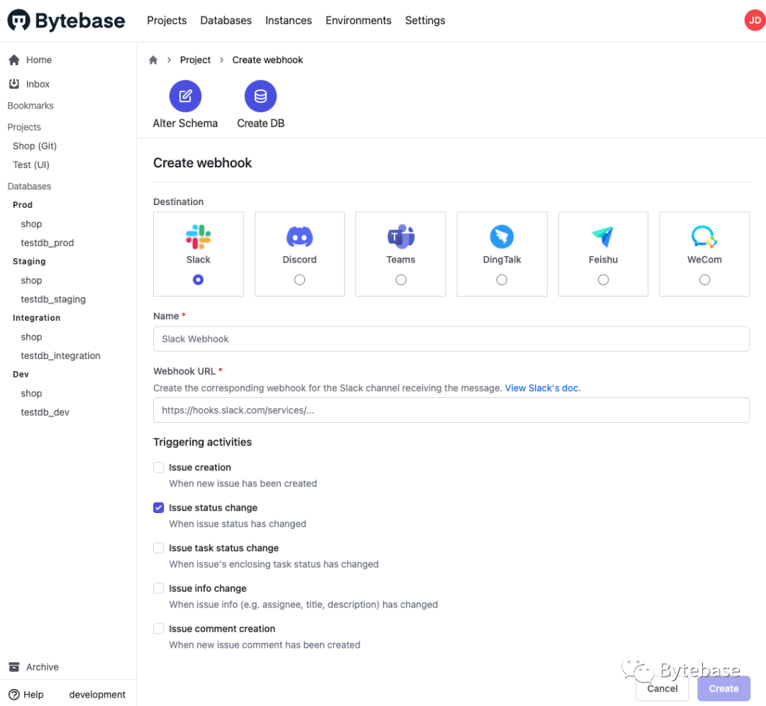The image size is (766, 706).
Task: Enable the Issue comment creation checkbox
Action: point(158,629)
